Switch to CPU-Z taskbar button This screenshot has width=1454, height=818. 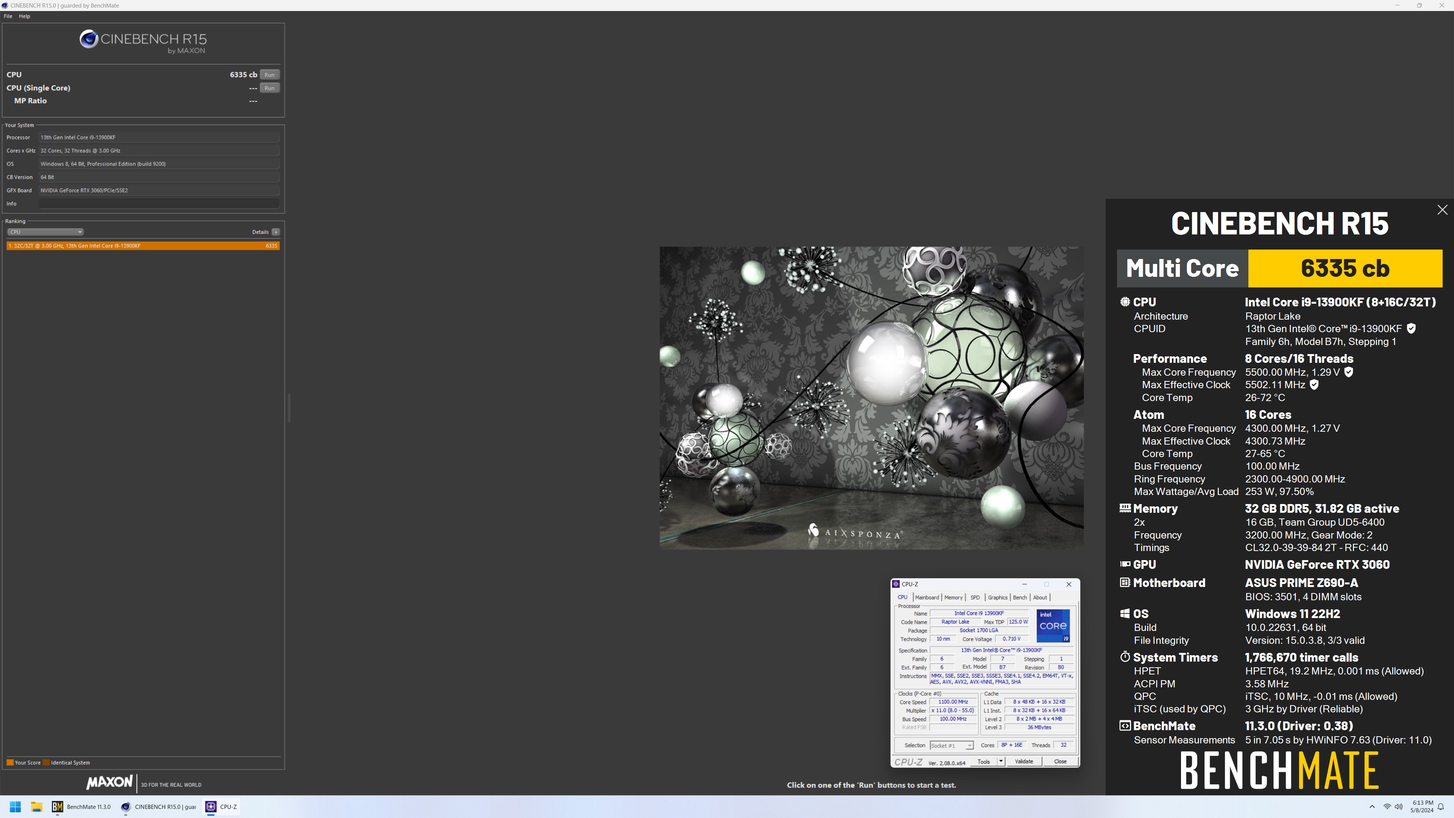[x=221, y=807]
